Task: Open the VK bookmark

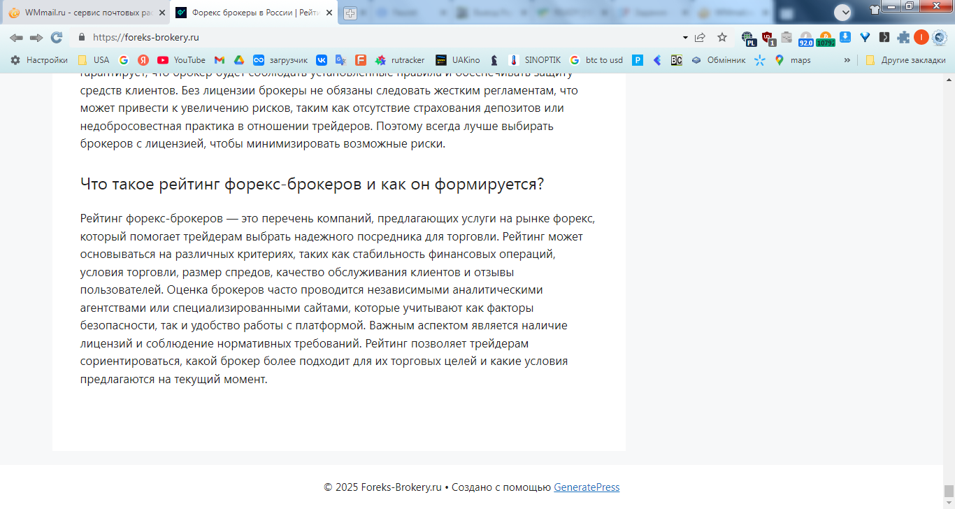Action: click(x=322, y=60)
